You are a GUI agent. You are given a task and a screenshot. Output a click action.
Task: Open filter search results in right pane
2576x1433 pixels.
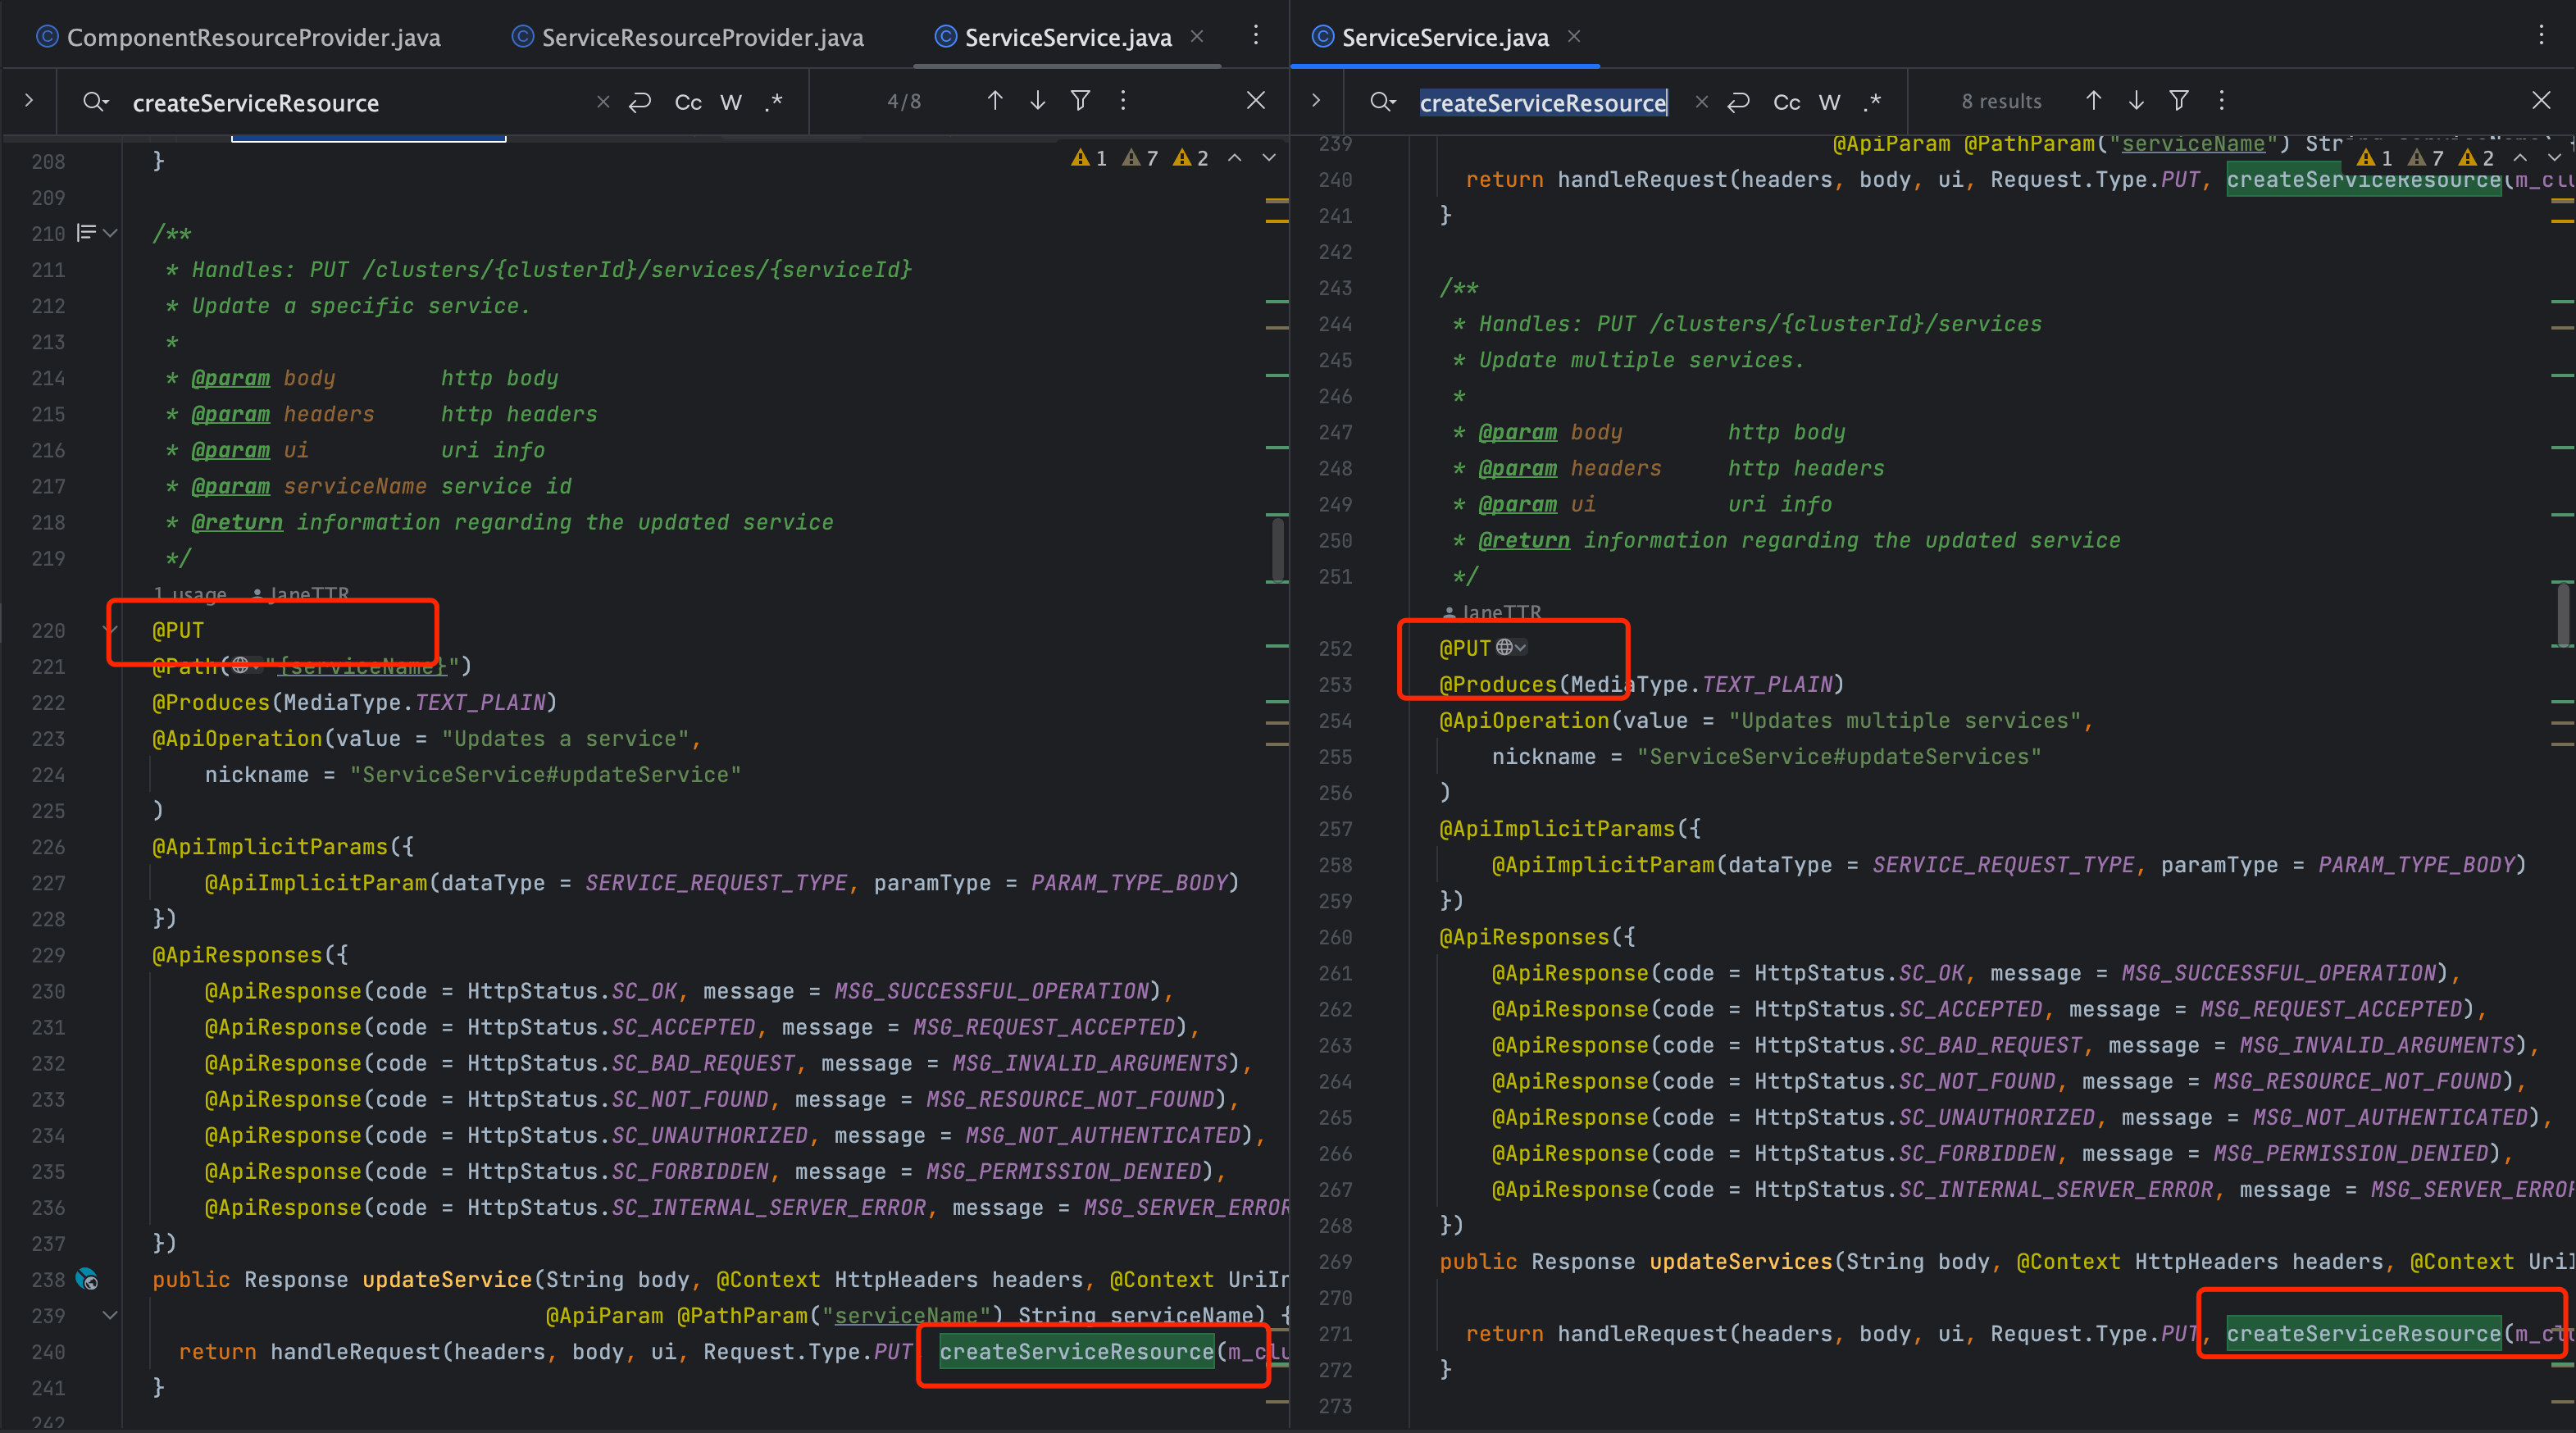pyautogui.click(x=2179, y=101)
